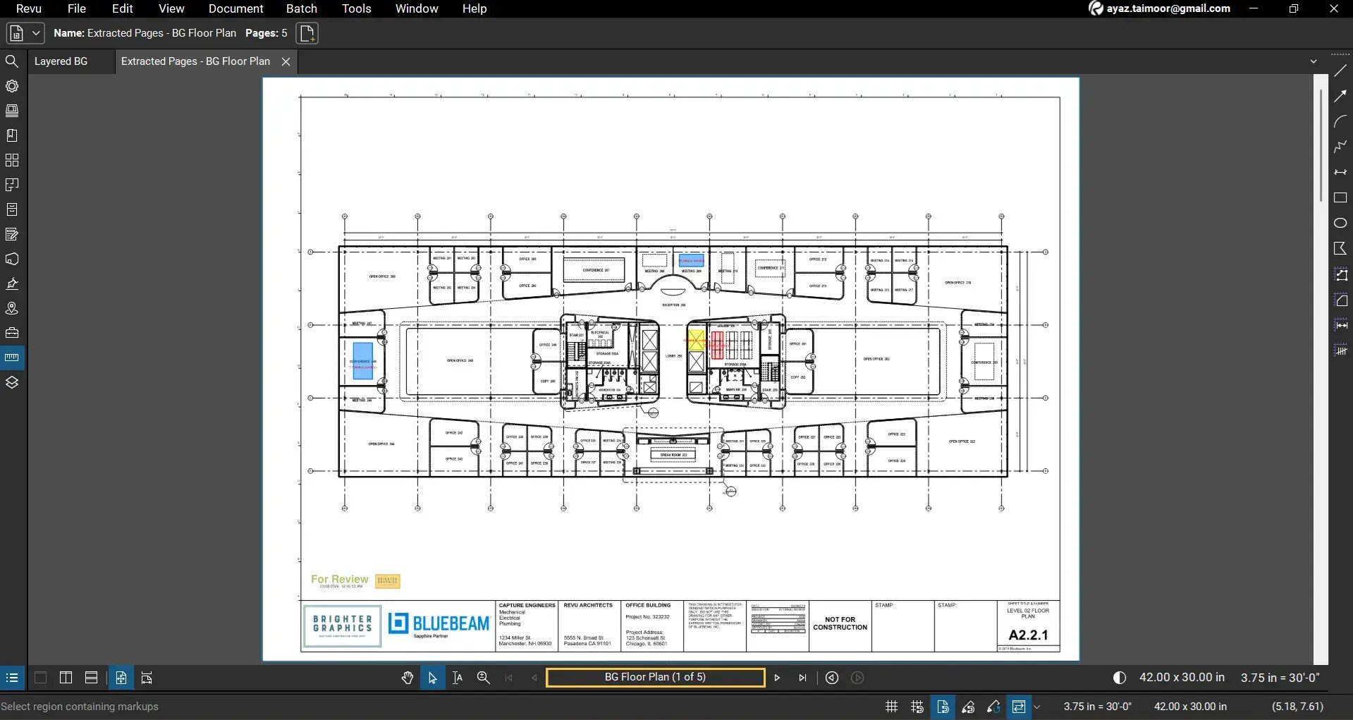Toggle reuse markup tool

pos(993,707)
